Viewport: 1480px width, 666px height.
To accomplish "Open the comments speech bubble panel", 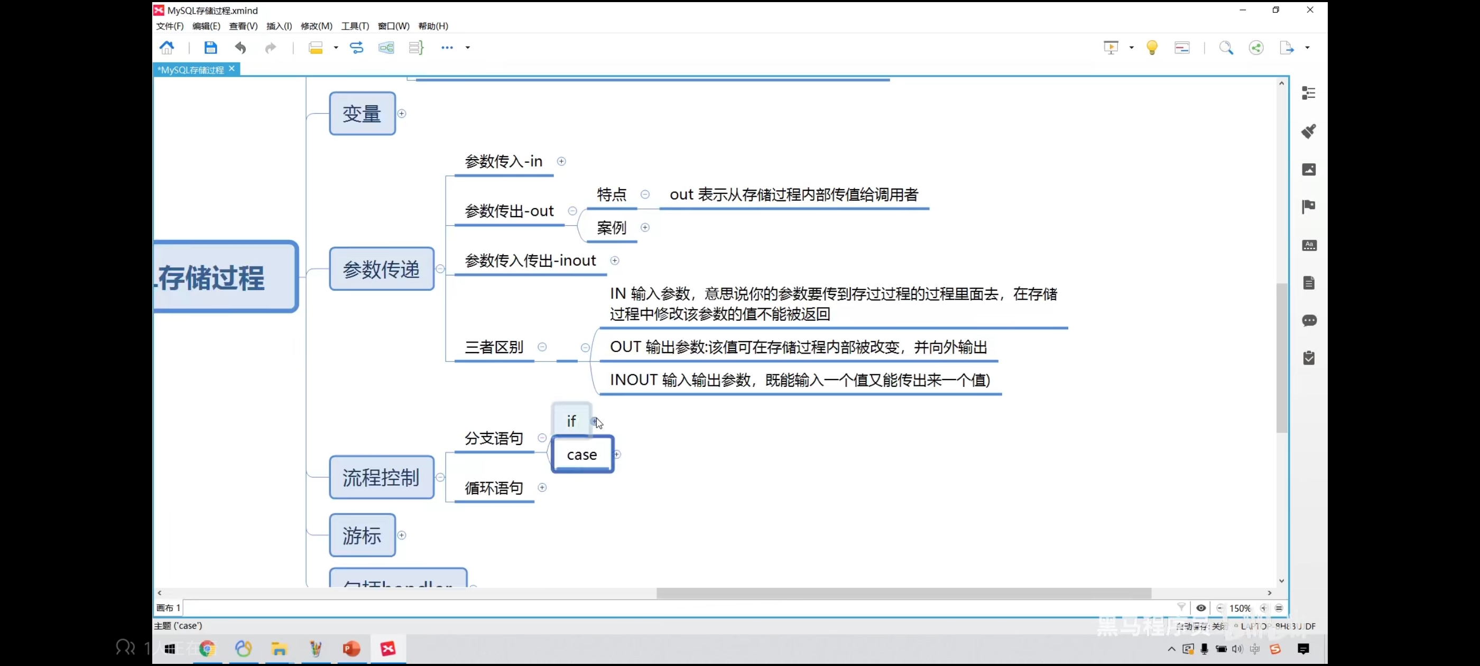I will [x=1308, y=321].
